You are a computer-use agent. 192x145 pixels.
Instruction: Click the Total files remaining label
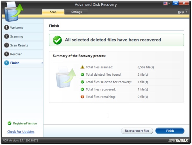pyautogui.click(x=101, y=97)
